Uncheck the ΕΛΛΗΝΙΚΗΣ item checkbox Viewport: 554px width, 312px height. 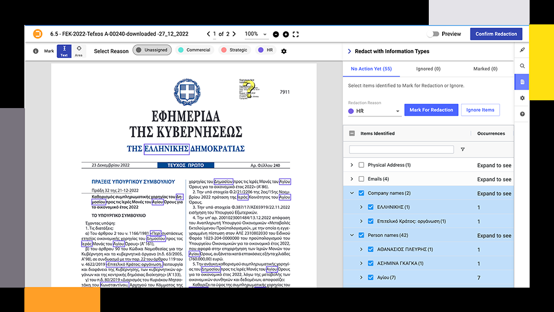click(x=371, y=207)
